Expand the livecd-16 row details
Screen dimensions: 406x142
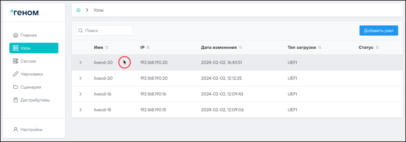click(x=80, y=94)
